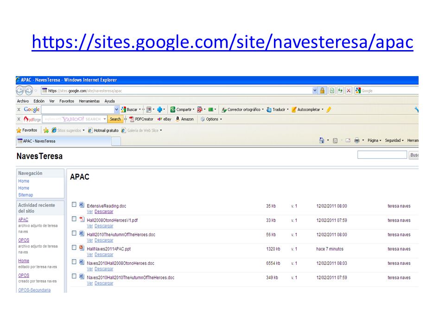445x334 pixels.
Task: Click the PDF icon beside Hall2008OtonoHeroesV1.pdf
Action: click(x=82, y=219)
